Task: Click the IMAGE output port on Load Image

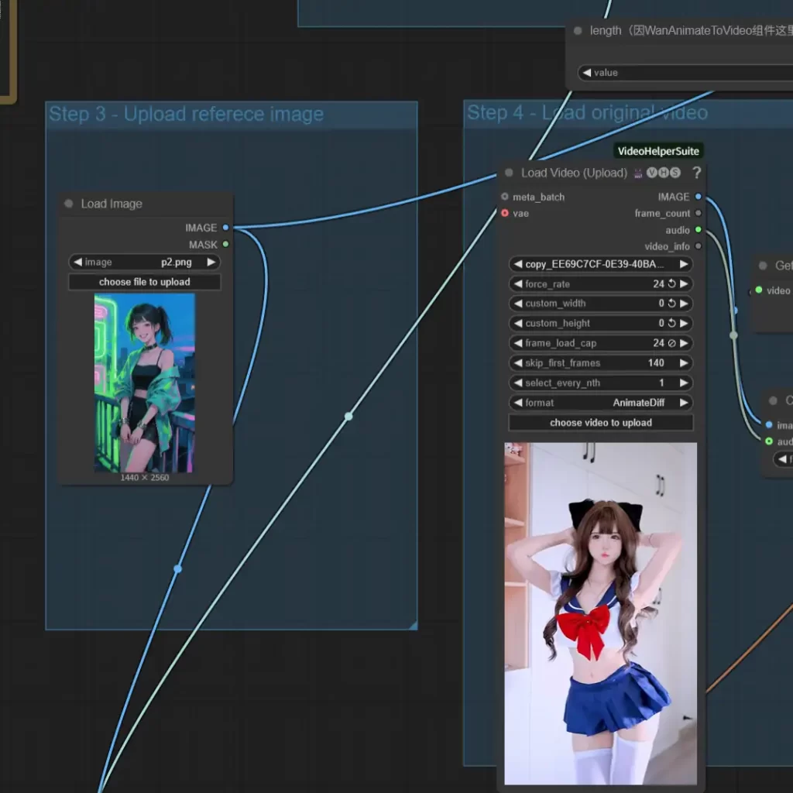Action: pos(225,228)
